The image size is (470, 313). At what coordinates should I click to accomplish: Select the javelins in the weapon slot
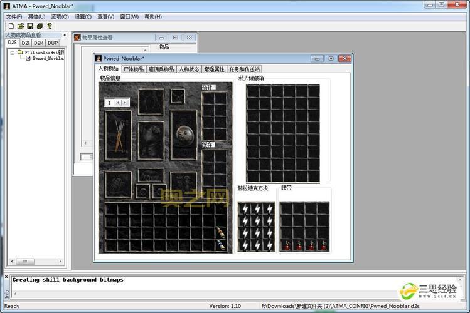tap(119, 135)
